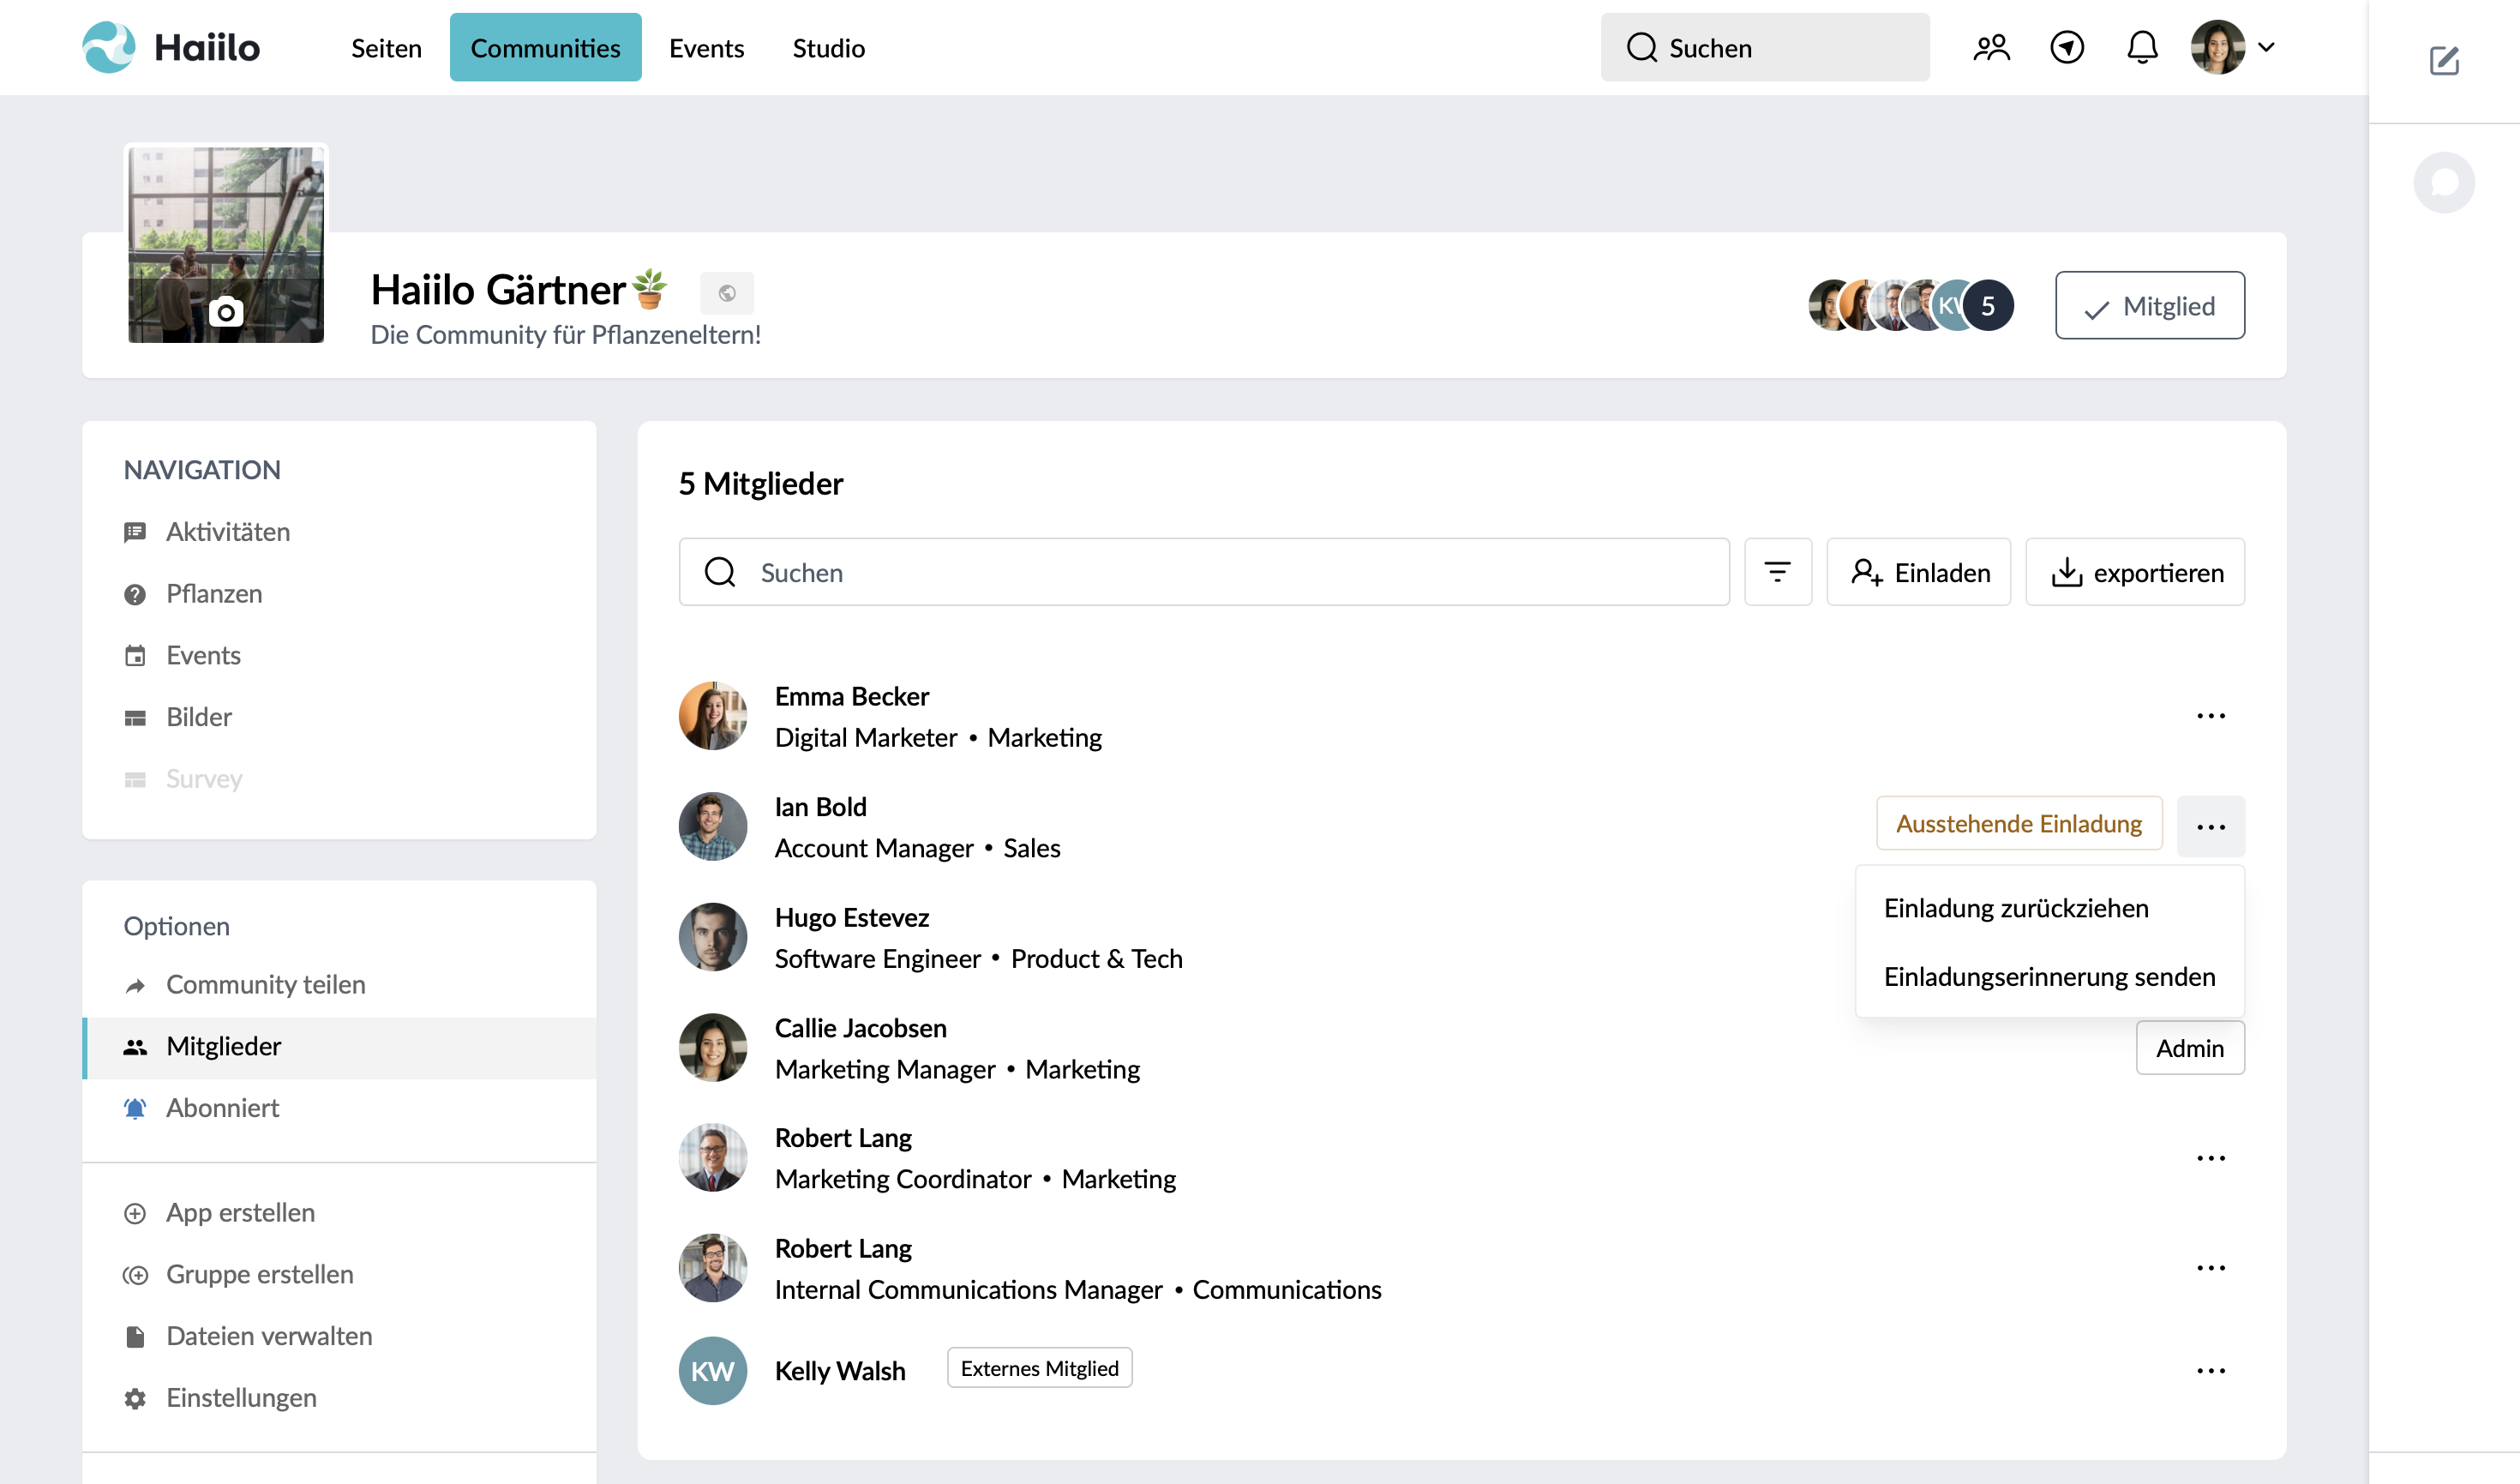The width and height of the screenshot is (2520, 1484).
Task: Open Kelly Walsh's three-dot menu
Action: [2210, 1371]
